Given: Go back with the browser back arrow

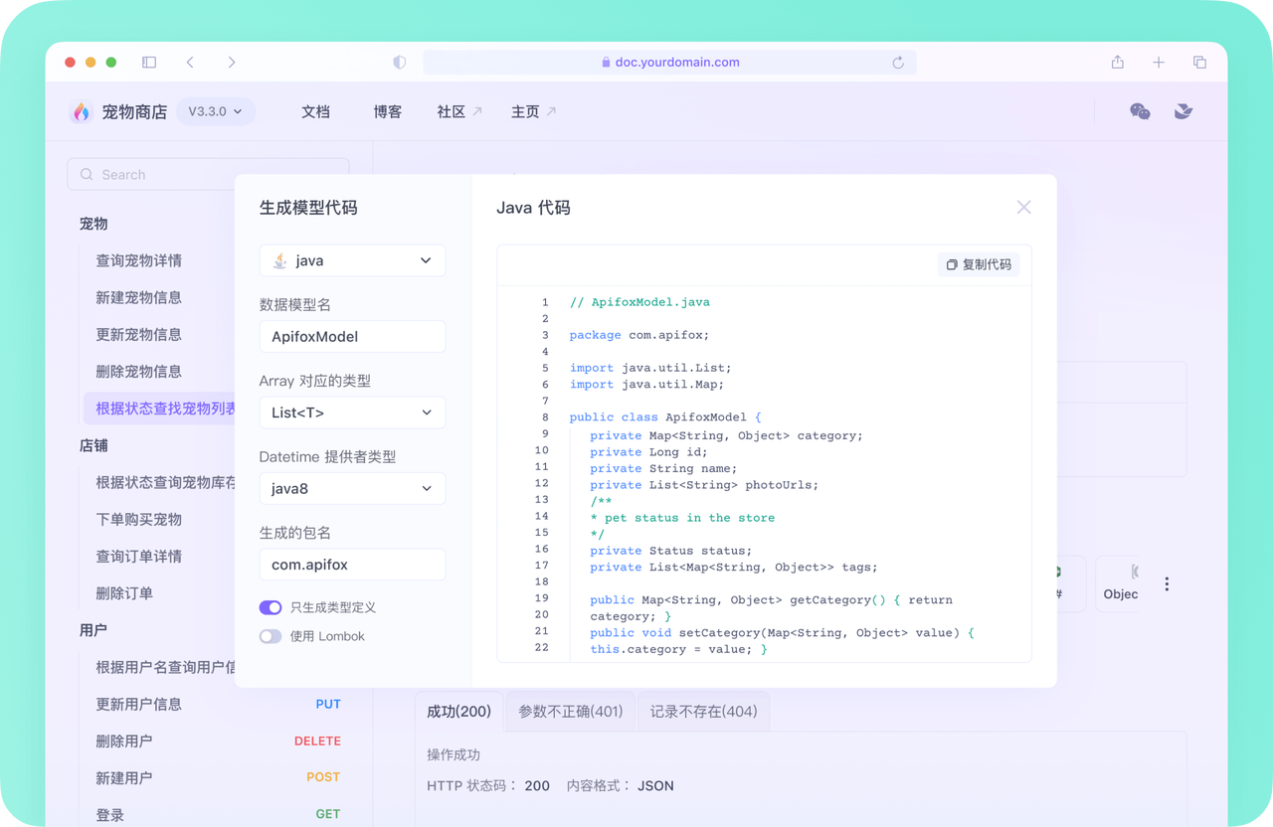Looking at the screenshot, I should click(190, 62).
